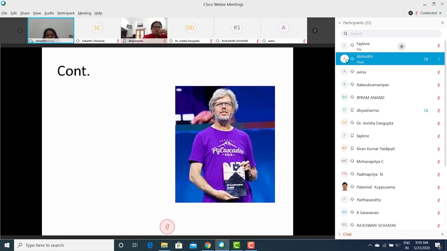This screenshot has width=447, height=251.
Task: Open the Meeting menu
Action: pos(85,13)
